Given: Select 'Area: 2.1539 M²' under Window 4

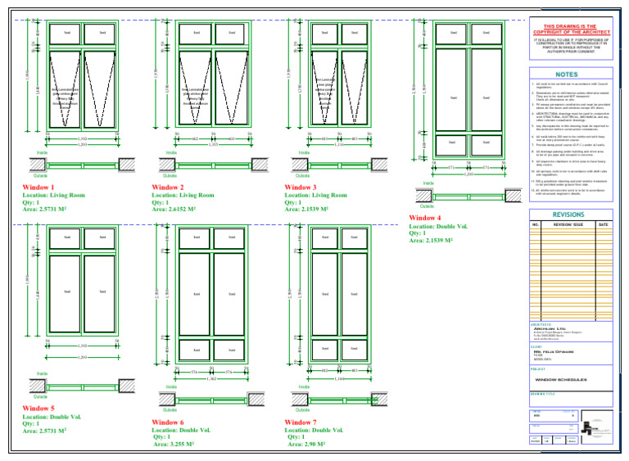Looking at the screenshot, I should (x=431, y=241).
